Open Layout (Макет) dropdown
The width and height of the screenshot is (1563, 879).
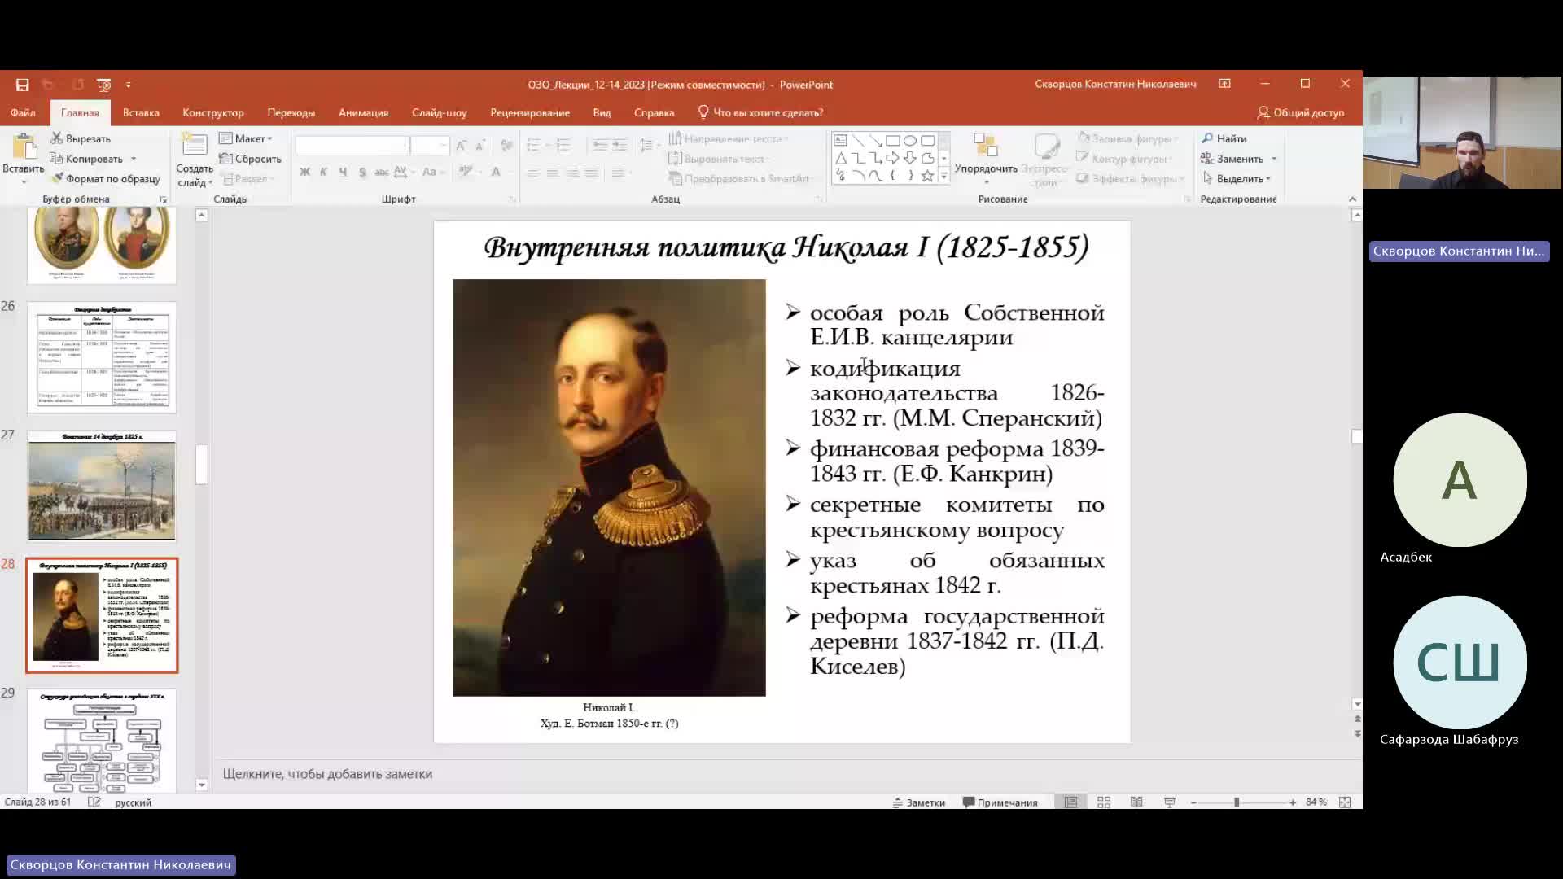click(x=246, y=138)
